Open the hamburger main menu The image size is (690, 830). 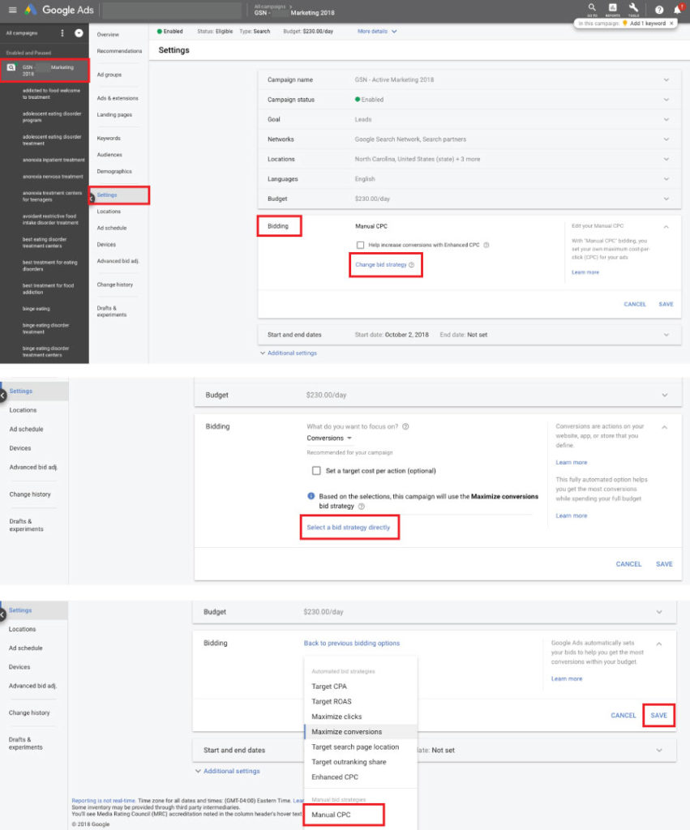(13, 10)
